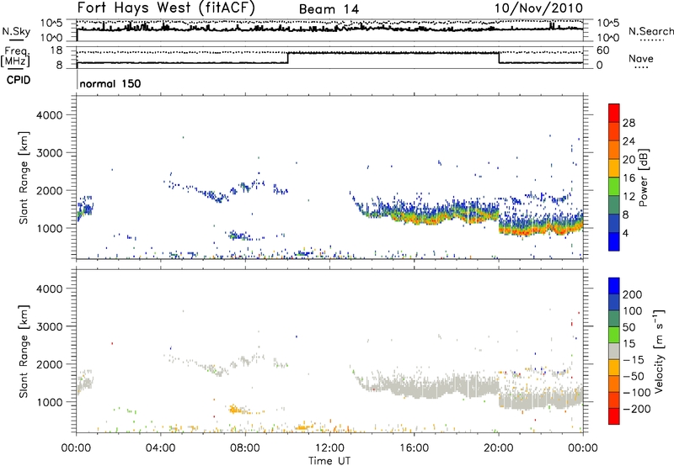The width and height of the screenshot is (674, 466).
Task: Click the frequency step-up at 10:00 UT
Action: pos(287,58)
